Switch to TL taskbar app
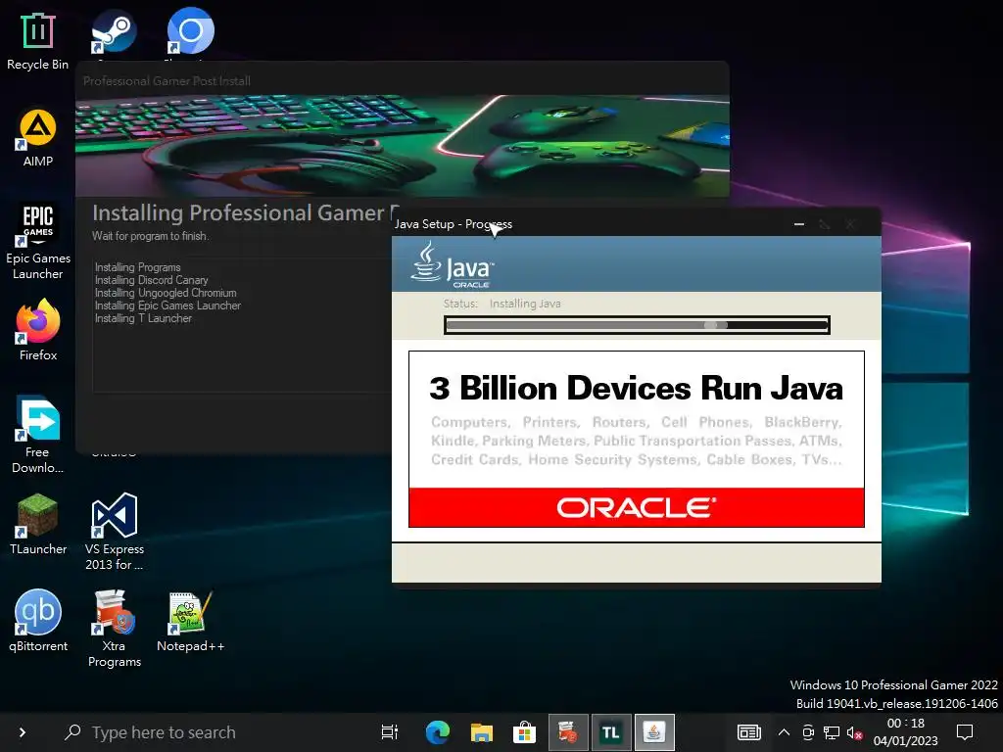Image resolution: width=1003 pixels, height=752 pixels. pos(611,732)
